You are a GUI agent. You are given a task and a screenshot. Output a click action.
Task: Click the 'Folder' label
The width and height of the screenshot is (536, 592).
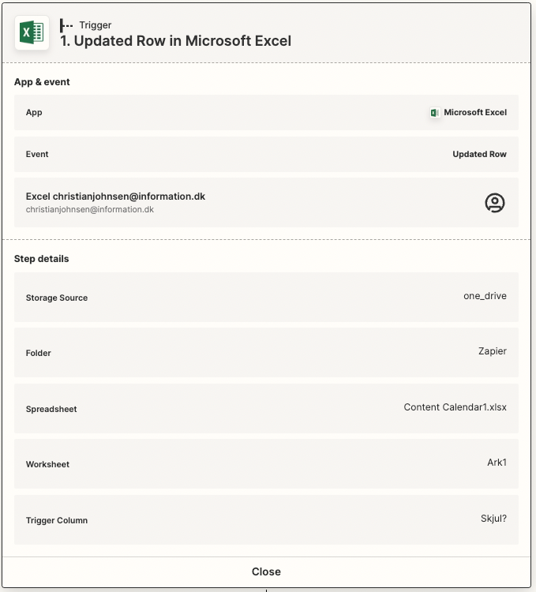pyautogui.click(x=38, y=353)
